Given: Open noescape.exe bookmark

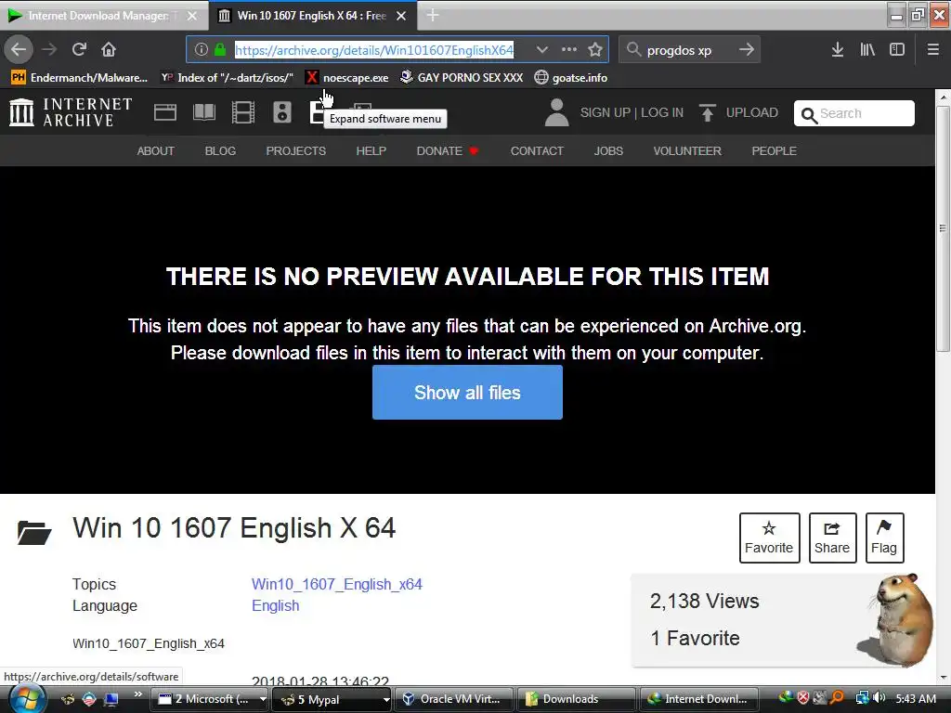Looking at the screenshot, I should click(x=347, y=78).
